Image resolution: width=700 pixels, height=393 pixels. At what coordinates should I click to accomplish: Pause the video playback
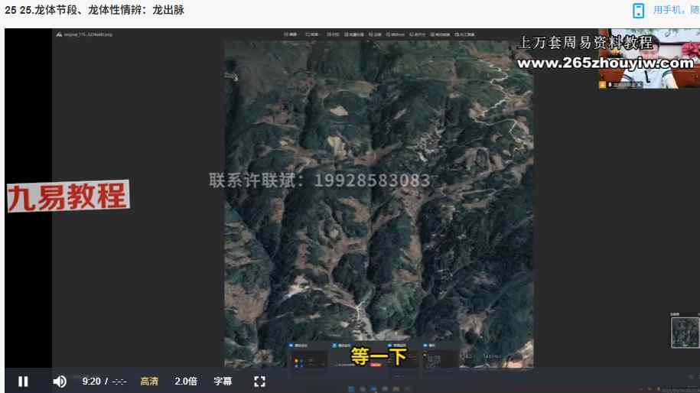pyautogui.click(x=23, y=382)
